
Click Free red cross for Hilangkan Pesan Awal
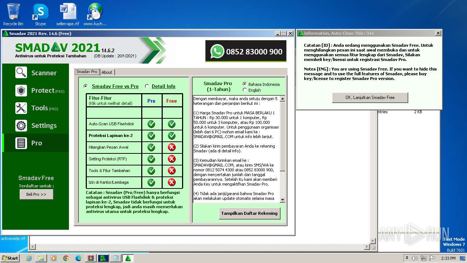171,148
